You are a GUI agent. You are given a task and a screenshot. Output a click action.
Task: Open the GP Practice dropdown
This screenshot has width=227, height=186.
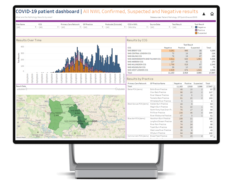coord(94,27)
